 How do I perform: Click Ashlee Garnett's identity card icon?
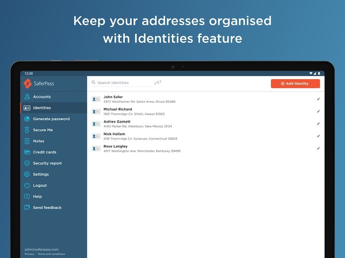(96, 124)
